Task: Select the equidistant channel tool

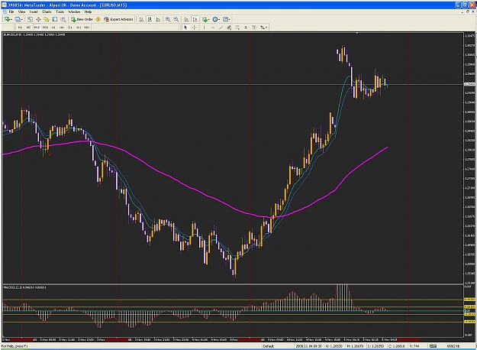Action: tap(229, 28)
